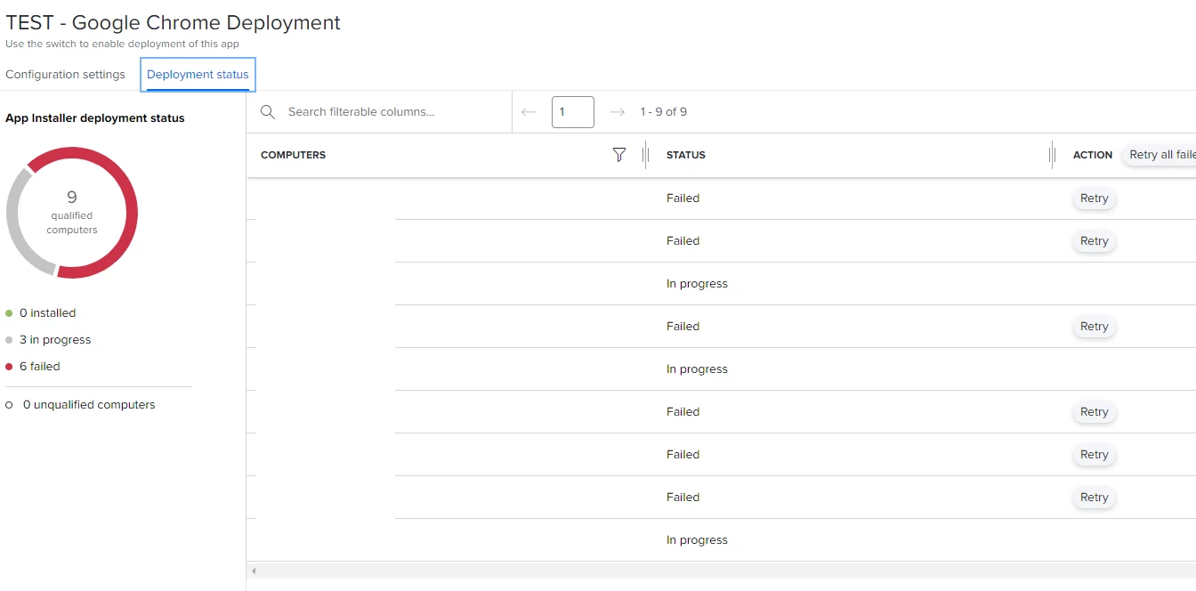Select the '0 installed' legend entry
Viewport: 1196px width, 591px height.
[41, 313]
